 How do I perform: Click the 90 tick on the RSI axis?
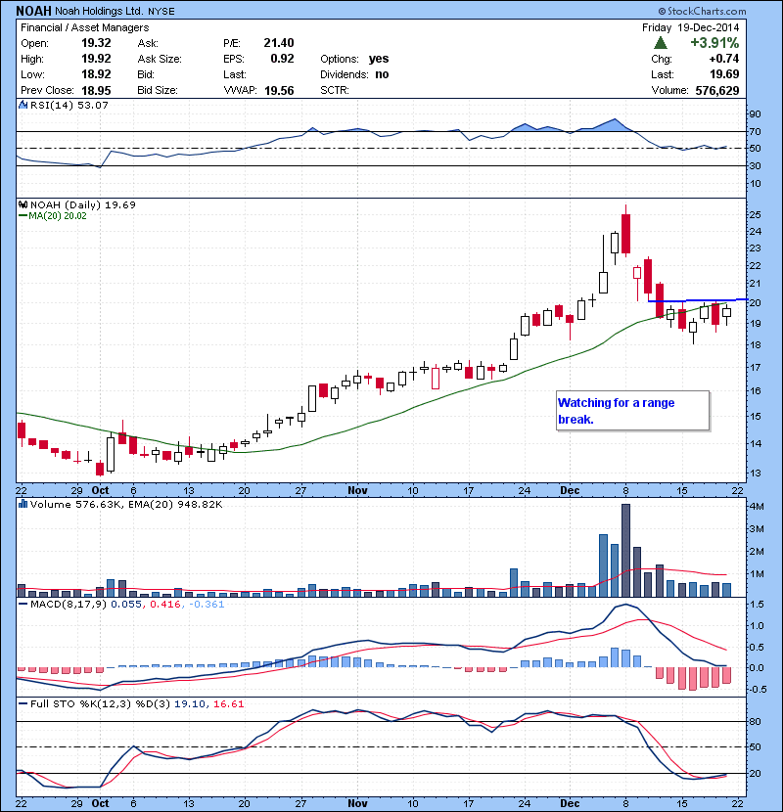tap(755, 113)
